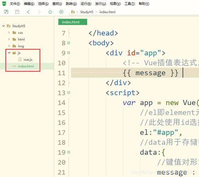Click the open js folder icon
This screenshot has width=199, height=177.
tap(14, 53)
